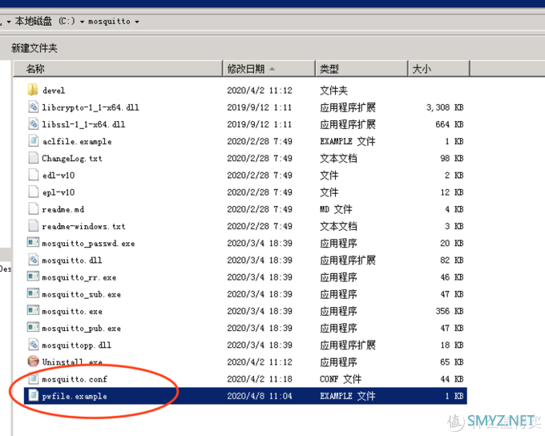Click the mosquitto_rr.exe application icon

[33, 276]
